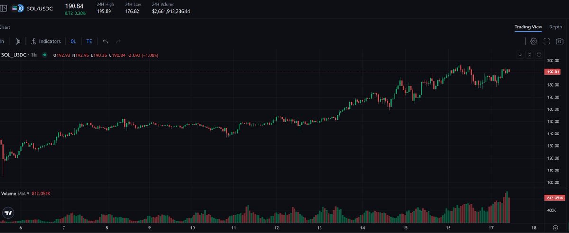Click the TE toolbar button
The height and width of the screenshot is (233, 569).
point(89,41)
